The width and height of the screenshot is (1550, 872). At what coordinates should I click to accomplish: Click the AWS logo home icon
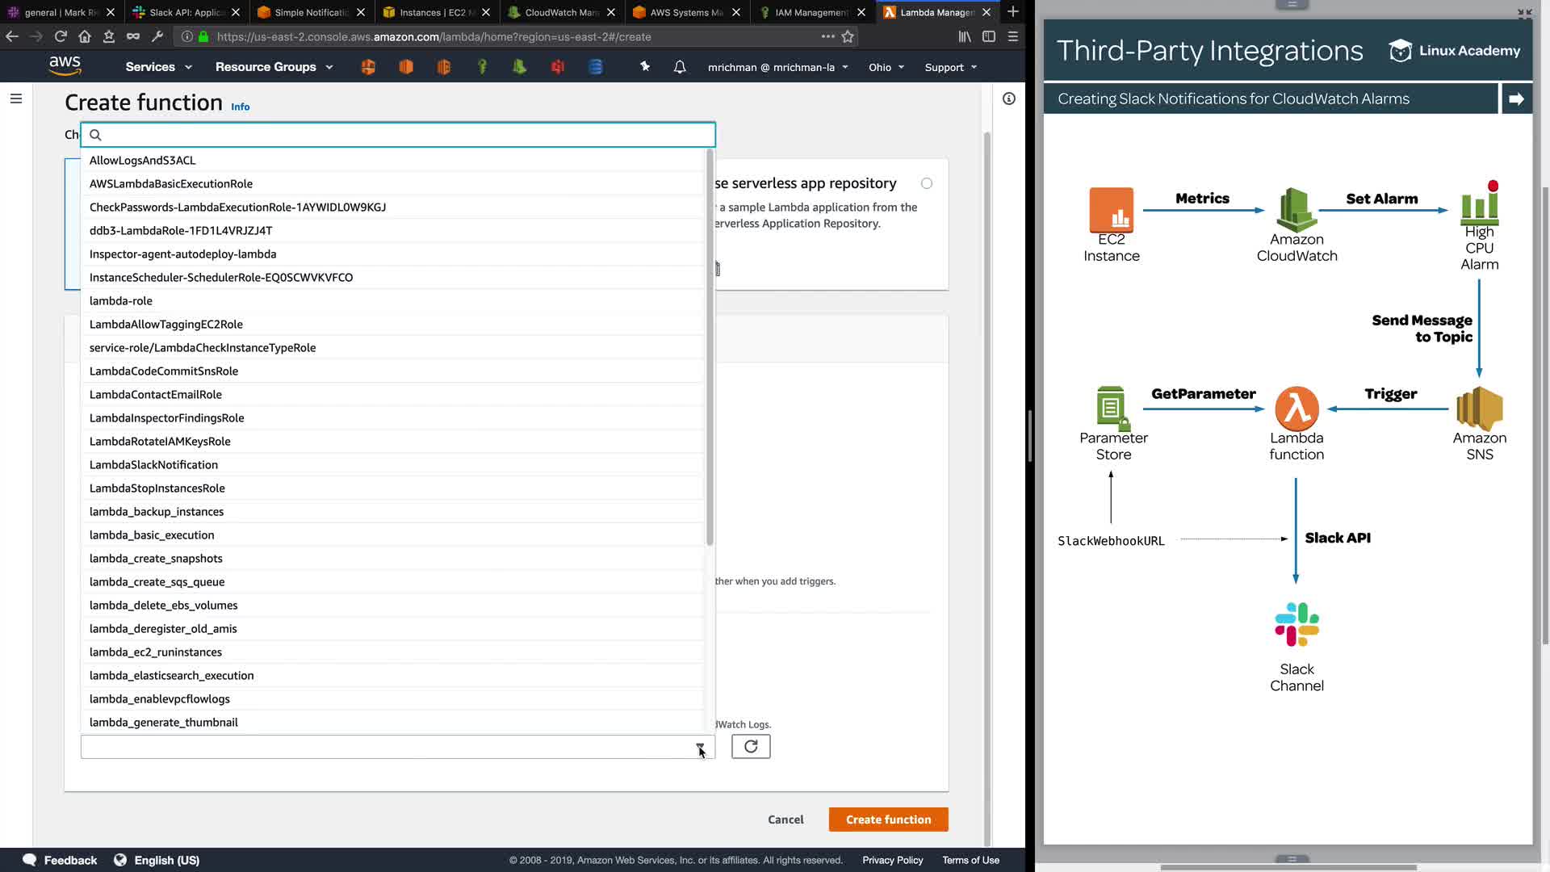coord(65,66)
